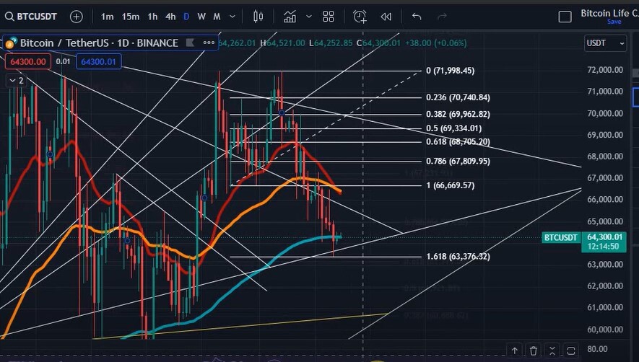
Task: Open the layout setup square icon
Action: point(565,17)
